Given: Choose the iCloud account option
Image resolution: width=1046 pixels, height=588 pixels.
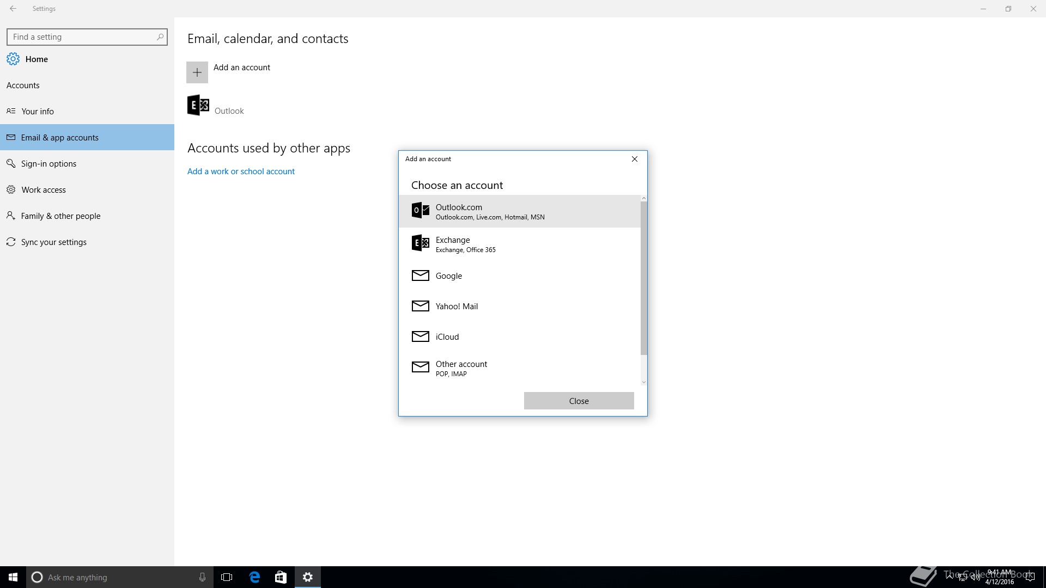Looking at the screenshot, I should point(520,336).
